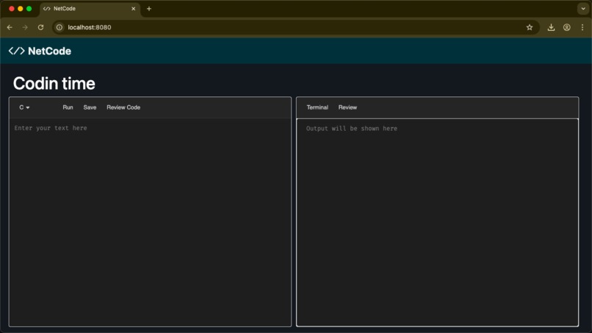The height and width of the screenshot is (333, 592).
Task: Click the Codin time heading
Action: [54, 84]
